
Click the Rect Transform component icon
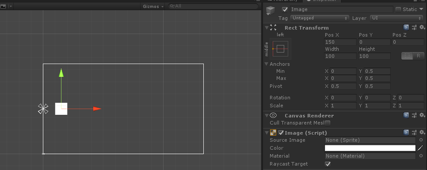click(x=273, y=27)
